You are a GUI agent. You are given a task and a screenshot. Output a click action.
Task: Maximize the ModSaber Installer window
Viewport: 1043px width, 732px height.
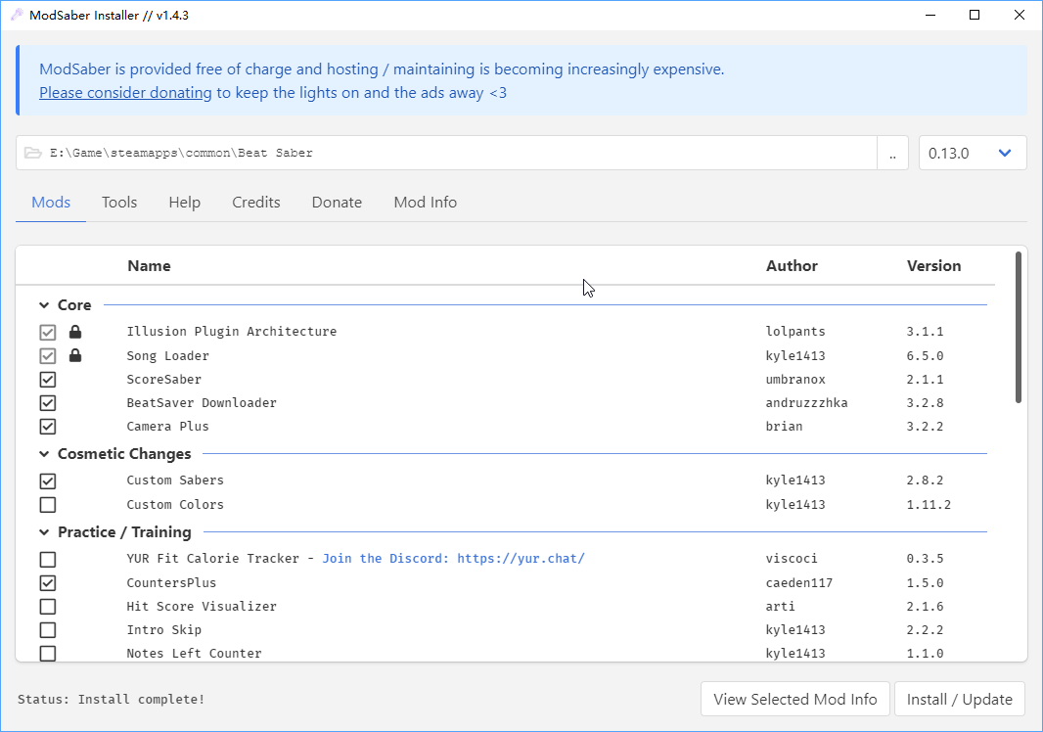975,15
